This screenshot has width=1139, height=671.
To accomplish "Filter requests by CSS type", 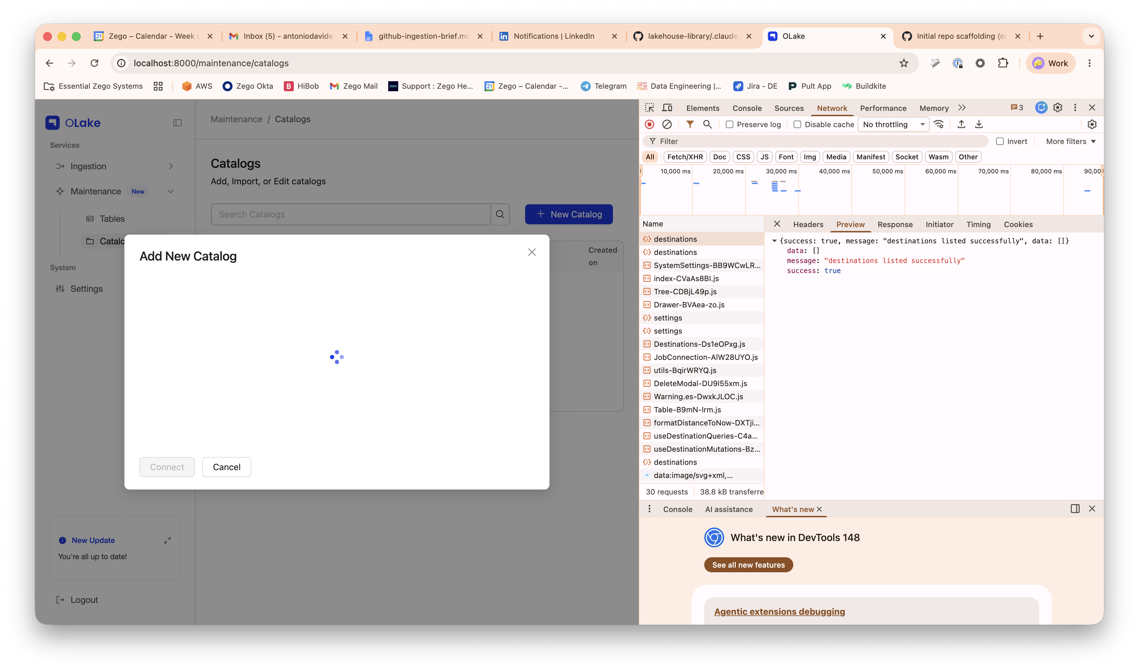I will 743,157.
